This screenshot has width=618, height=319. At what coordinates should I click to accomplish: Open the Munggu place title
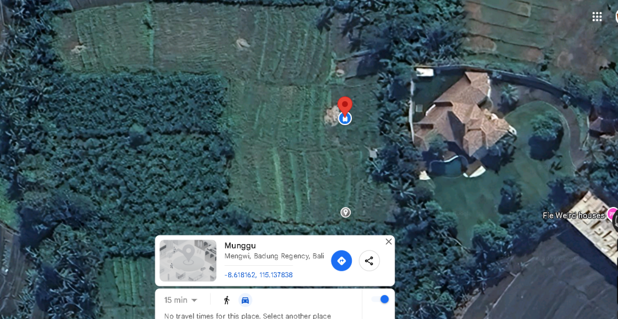coord(240,246)
